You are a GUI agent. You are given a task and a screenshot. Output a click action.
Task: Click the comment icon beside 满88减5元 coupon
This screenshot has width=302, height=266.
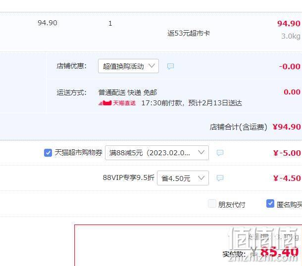[220, 153]
